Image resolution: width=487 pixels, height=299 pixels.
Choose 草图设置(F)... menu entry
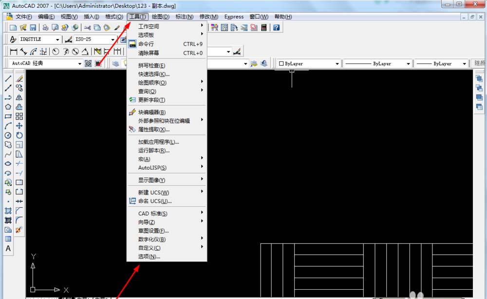click(x=153, y=231)
